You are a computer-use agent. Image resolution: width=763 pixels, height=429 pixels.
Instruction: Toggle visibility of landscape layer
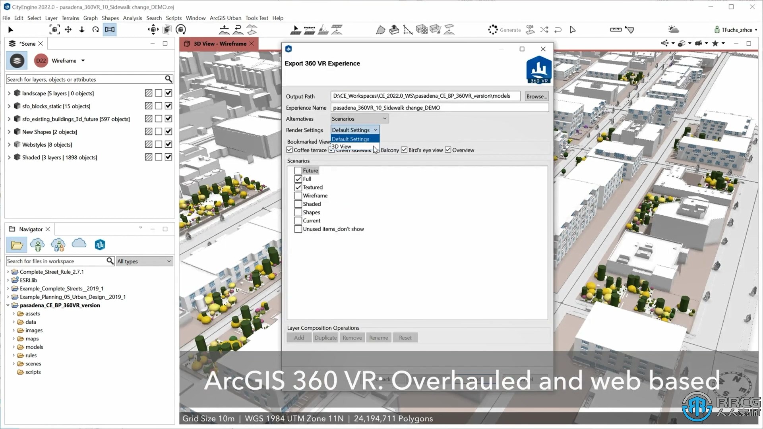point(168,93)
